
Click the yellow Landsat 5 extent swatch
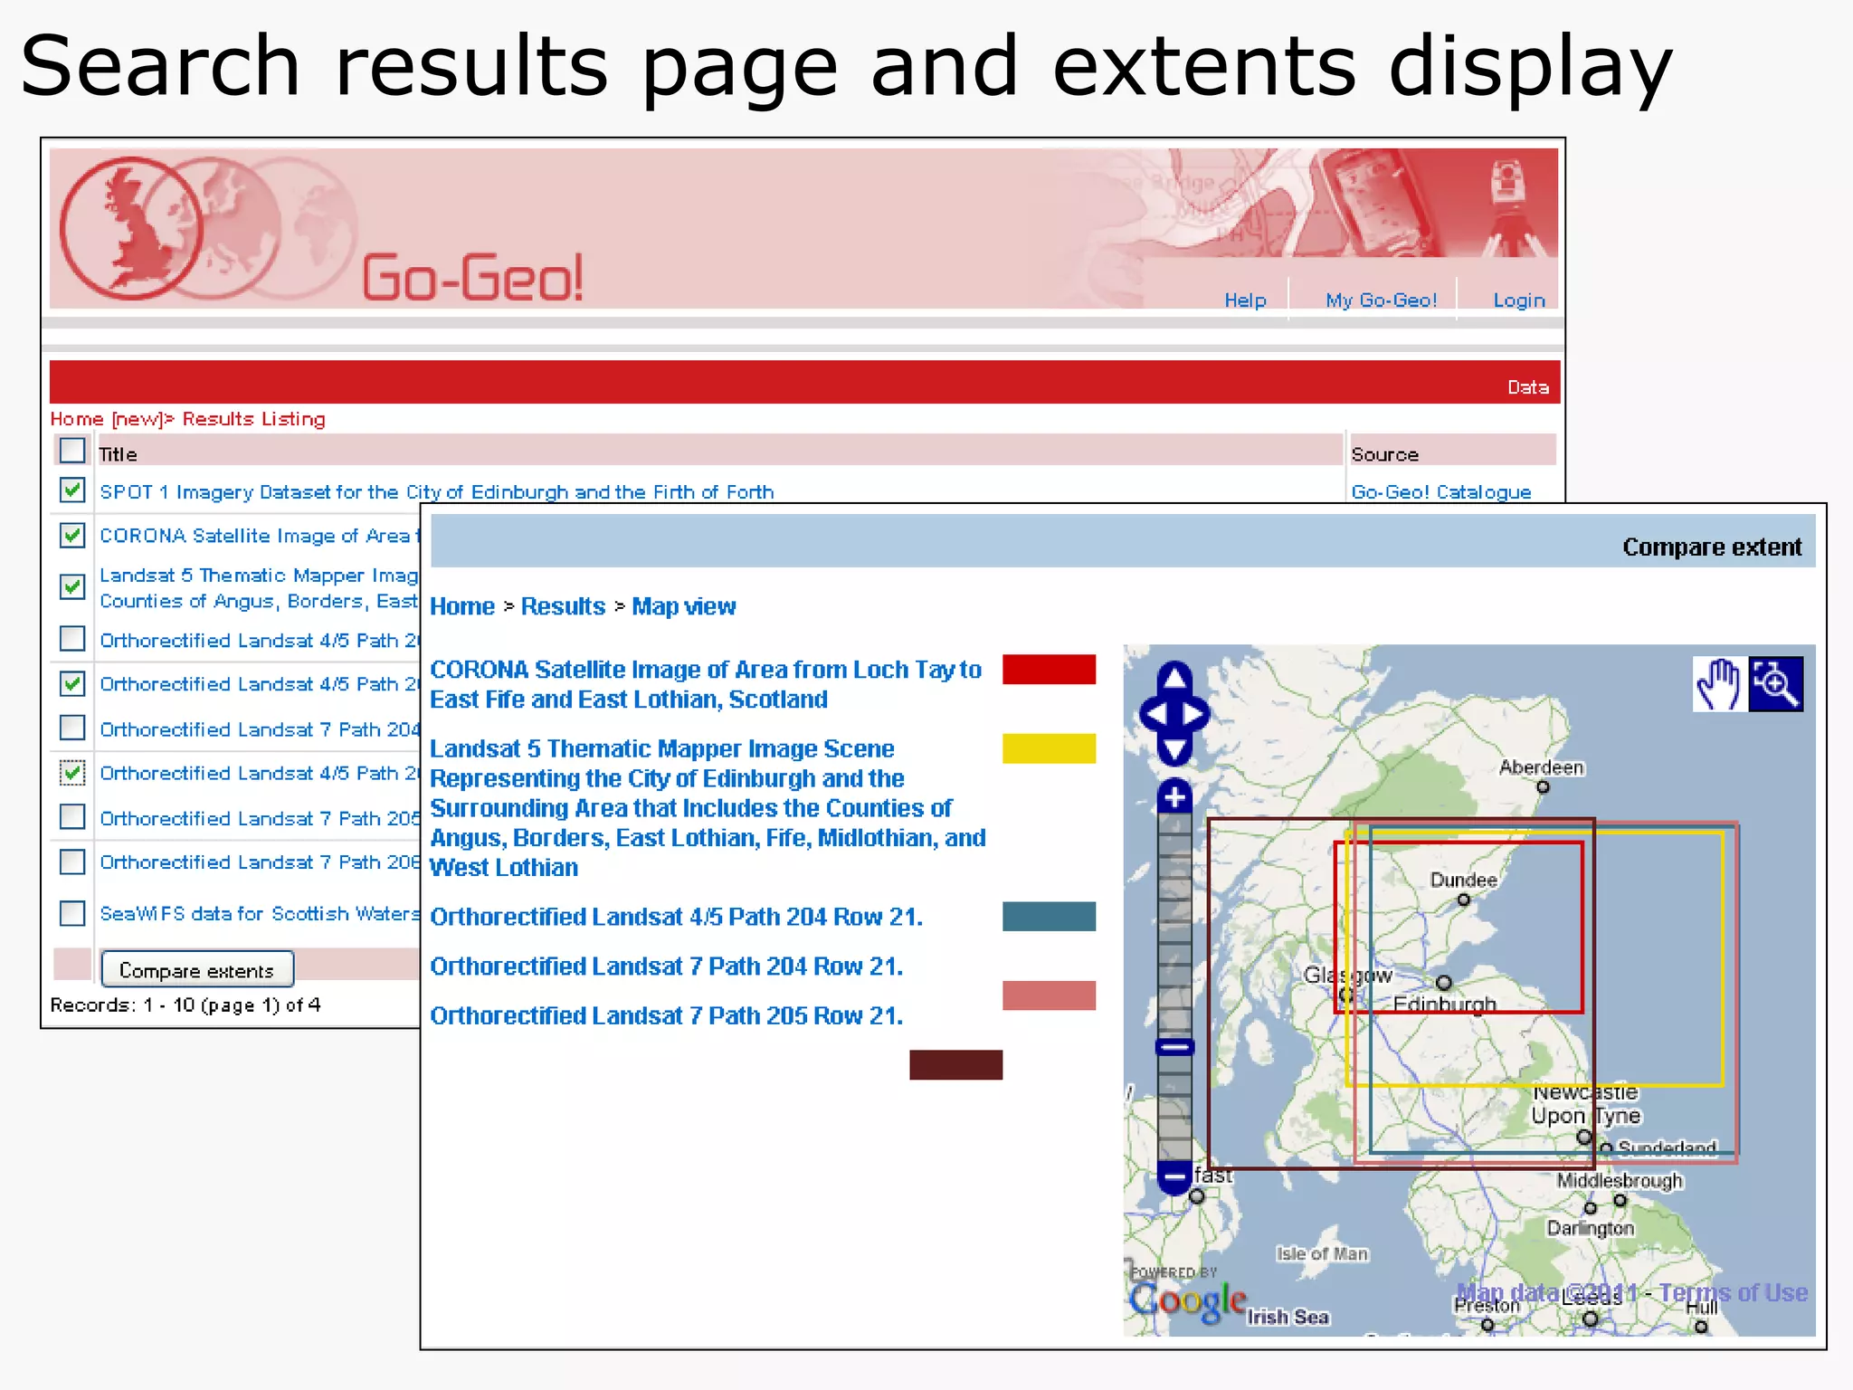tap(1049, 748)
